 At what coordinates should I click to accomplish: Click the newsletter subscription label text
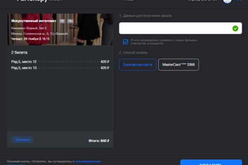tap(164, 42)
